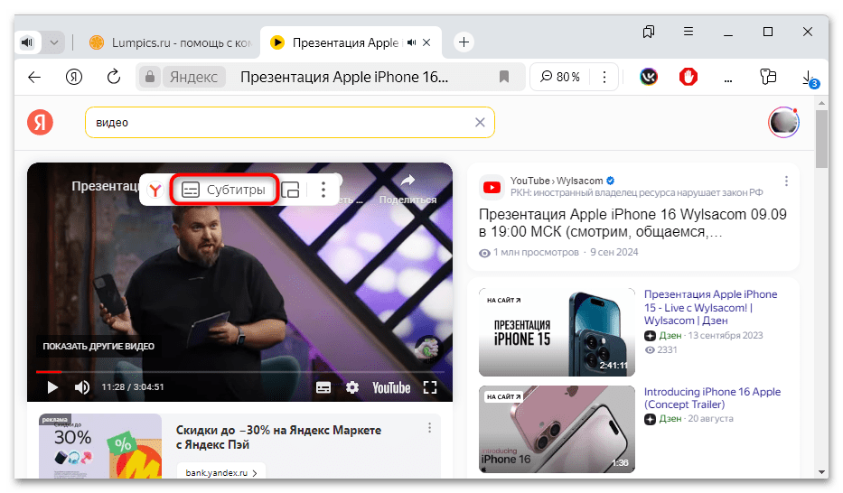Clear the search query text
Viewport: 843px width, 493px height.
[480, 123]
